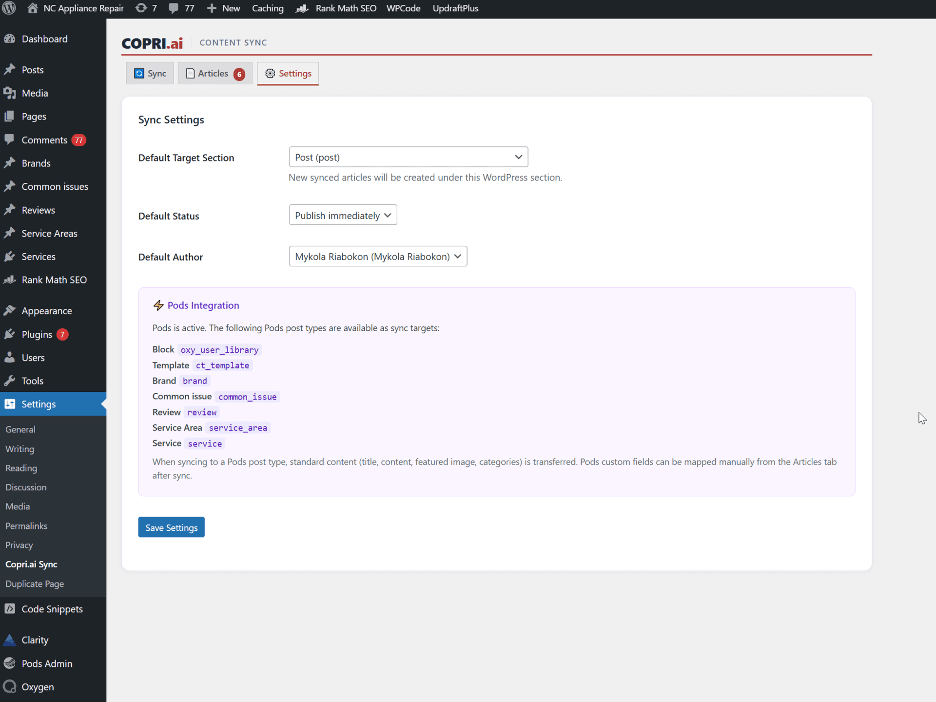Open Pods Admin via its globe icon
This screenshot has height=702, width=936.
coord(10,663)
